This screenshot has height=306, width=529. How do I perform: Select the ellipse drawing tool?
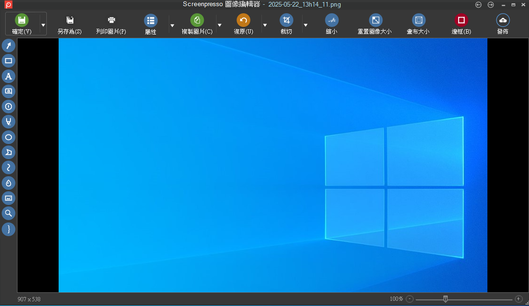click(x=9, y=137)
